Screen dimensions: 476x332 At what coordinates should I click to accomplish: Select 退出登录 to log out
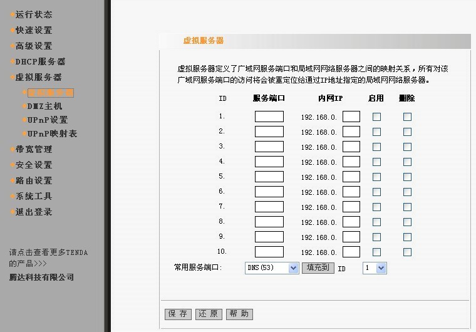coord(34,212)
